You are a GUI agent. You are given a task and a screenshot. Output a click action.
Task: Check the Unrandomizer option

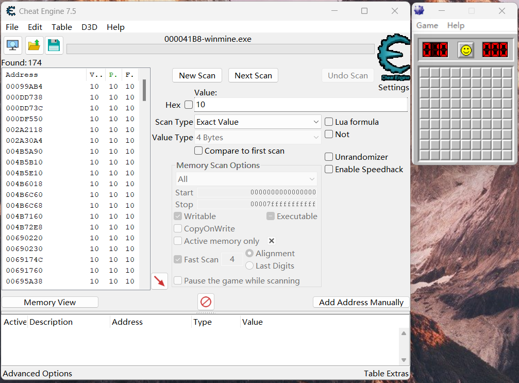(x=329, y=157)
